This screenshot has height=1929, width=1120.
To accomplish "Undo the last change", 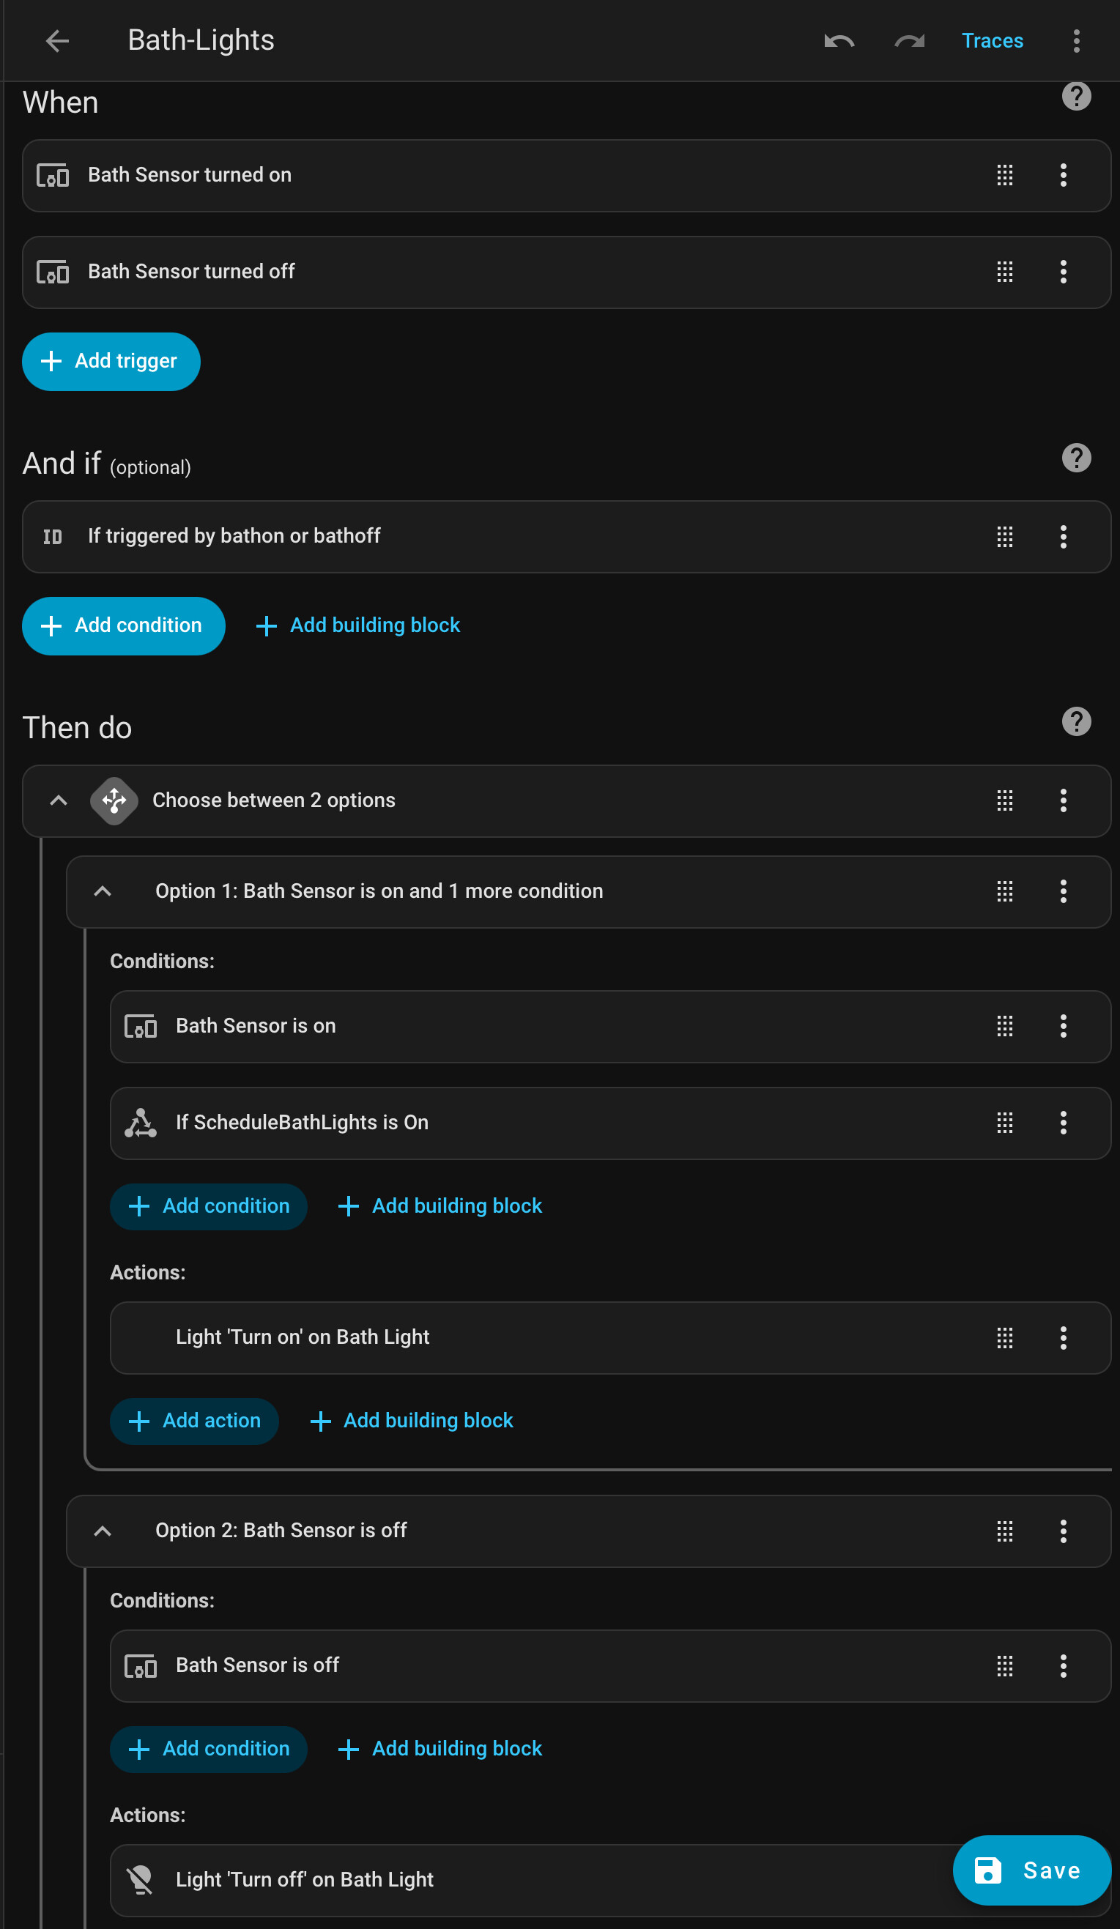I will point(839,40).
